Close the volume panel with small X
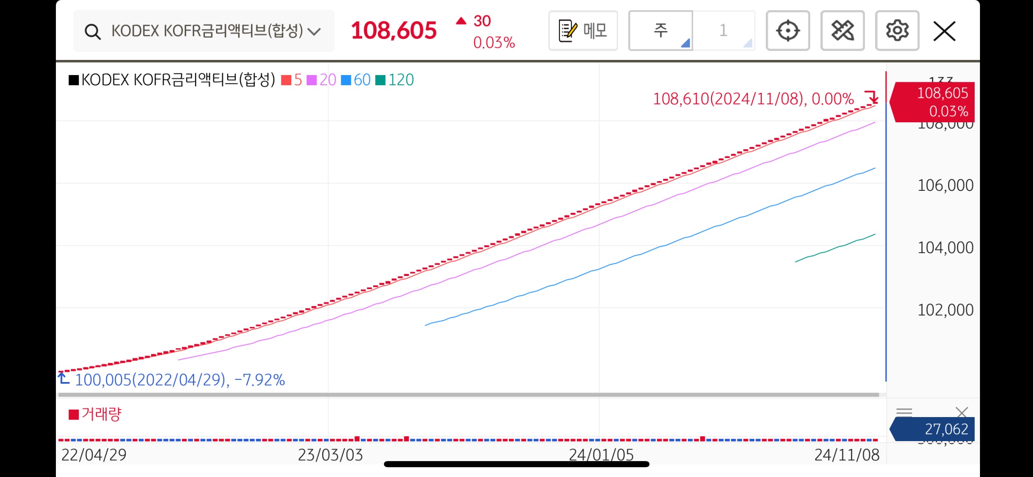The height and width of the screenshot is (477, 1033). 962,412
